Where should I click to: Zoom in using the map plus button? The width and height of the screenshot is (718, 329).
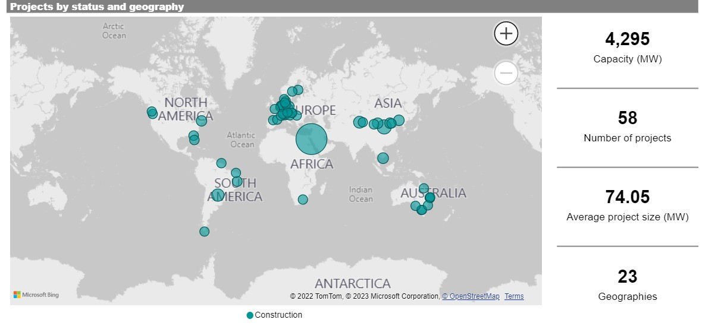pyautogui.click(x=506, y=33)
